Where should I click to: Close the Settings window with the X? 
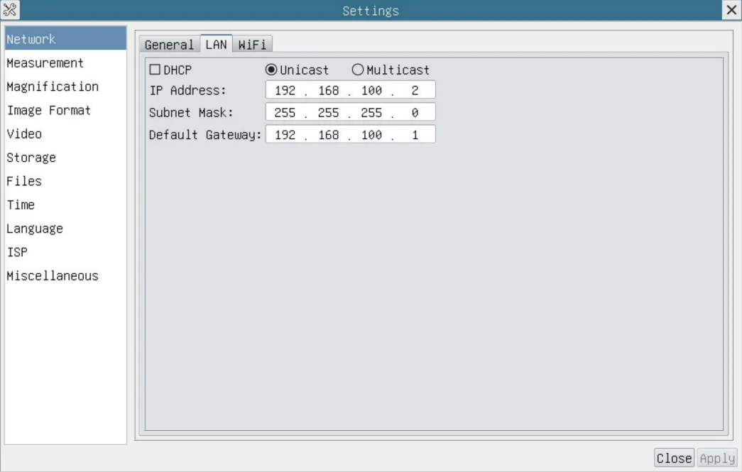pos(731,10)
